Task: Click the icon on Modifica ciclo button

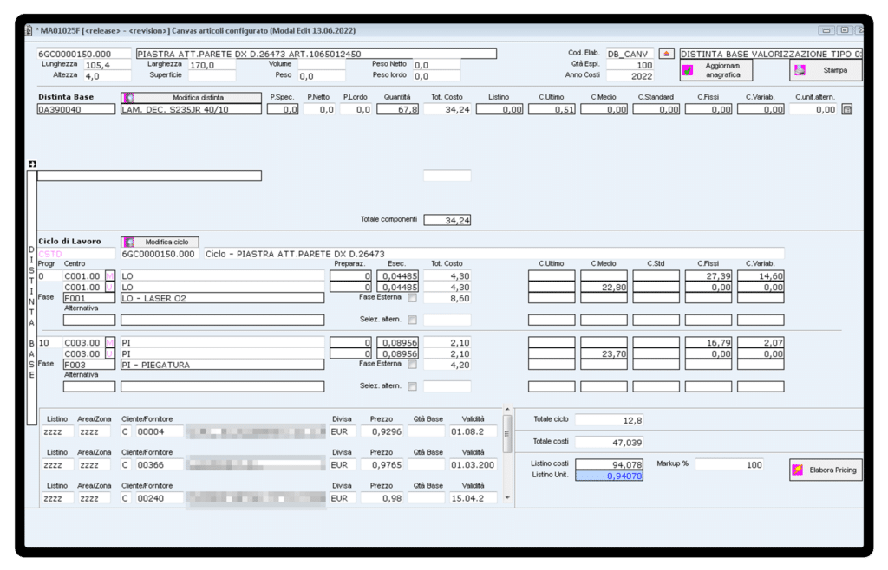Action: tap(127, 242)
